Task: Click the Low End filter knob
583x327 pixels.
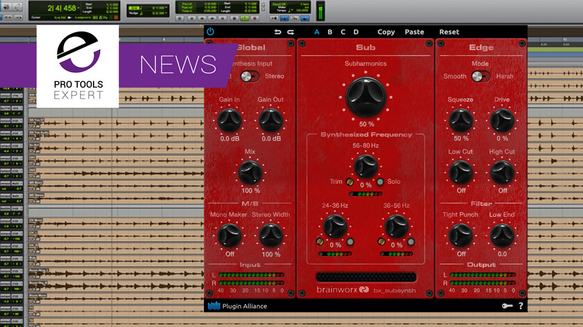Action: coord(502,236)
